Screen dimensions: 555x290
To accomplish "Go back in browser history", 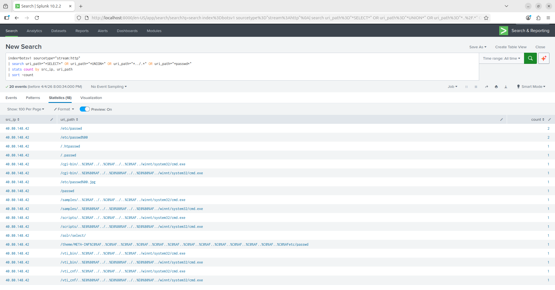I will coord(17,18).
